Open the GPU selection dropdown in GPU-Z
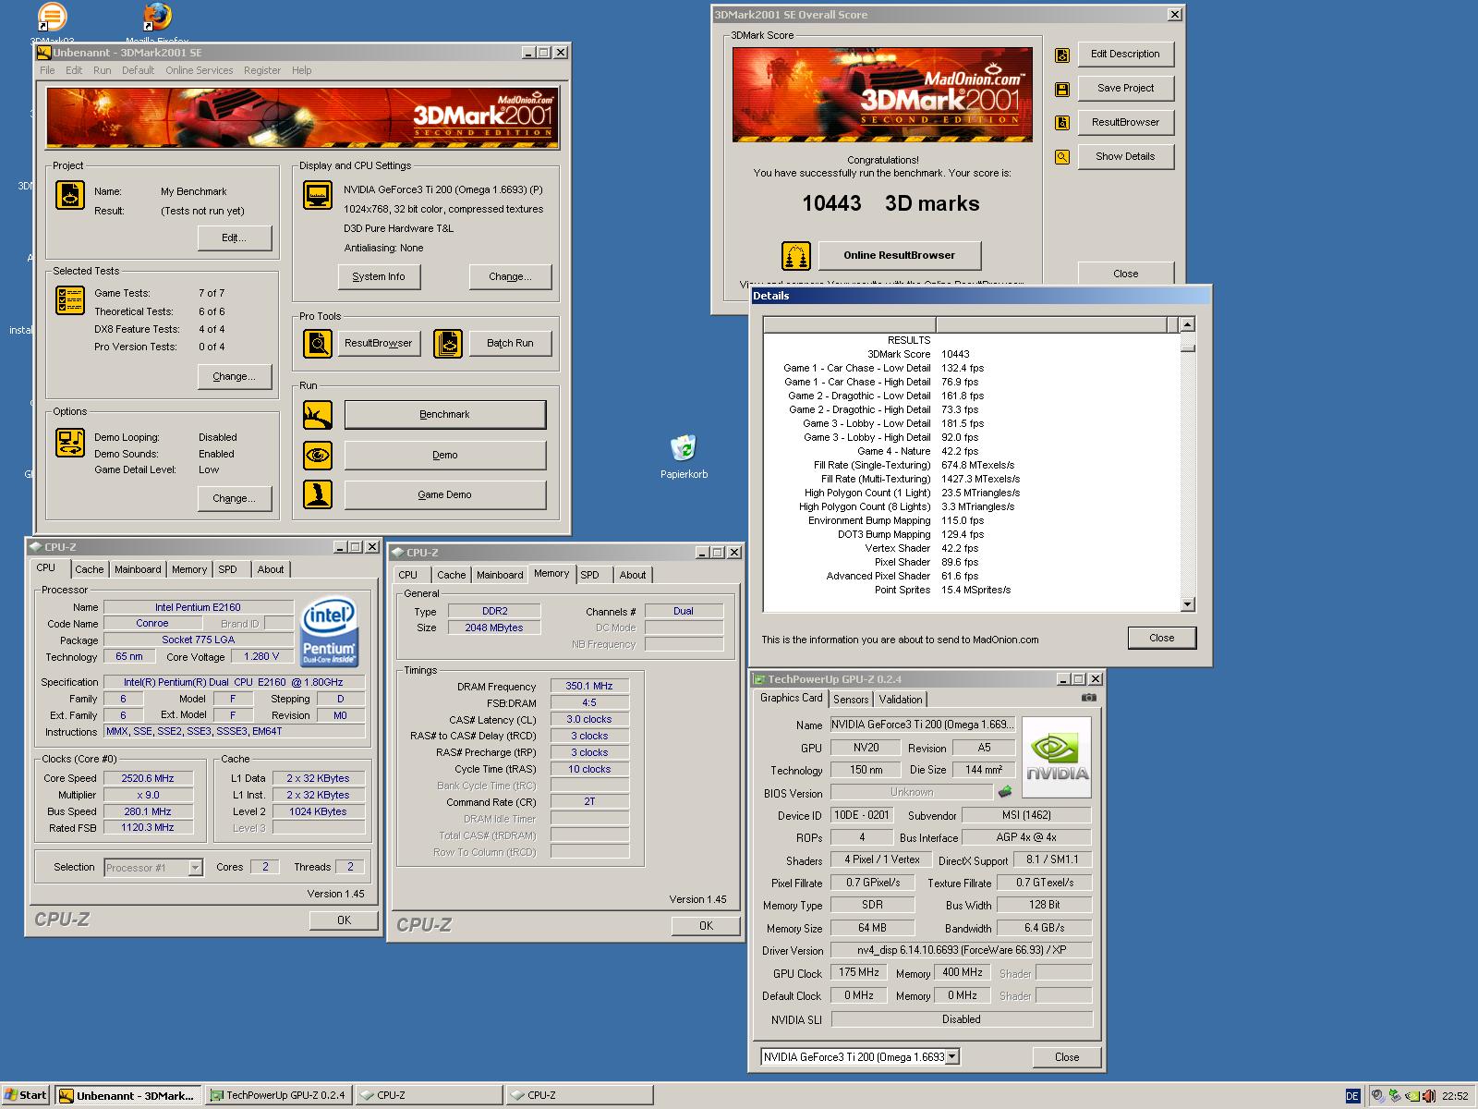 [952, 1056]
